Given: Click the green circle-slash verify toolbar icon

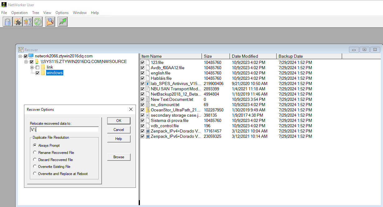Looking at the screenshot, I should coord(38,22).
